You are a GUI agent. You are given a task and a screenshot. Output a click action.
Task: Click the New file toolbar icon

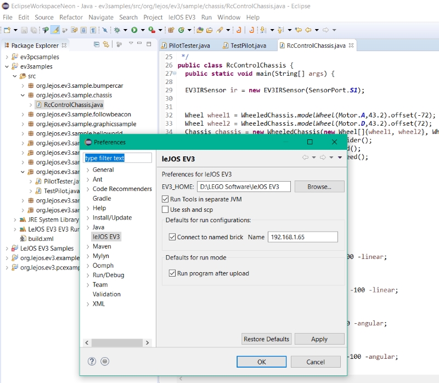tap(7, 30)
